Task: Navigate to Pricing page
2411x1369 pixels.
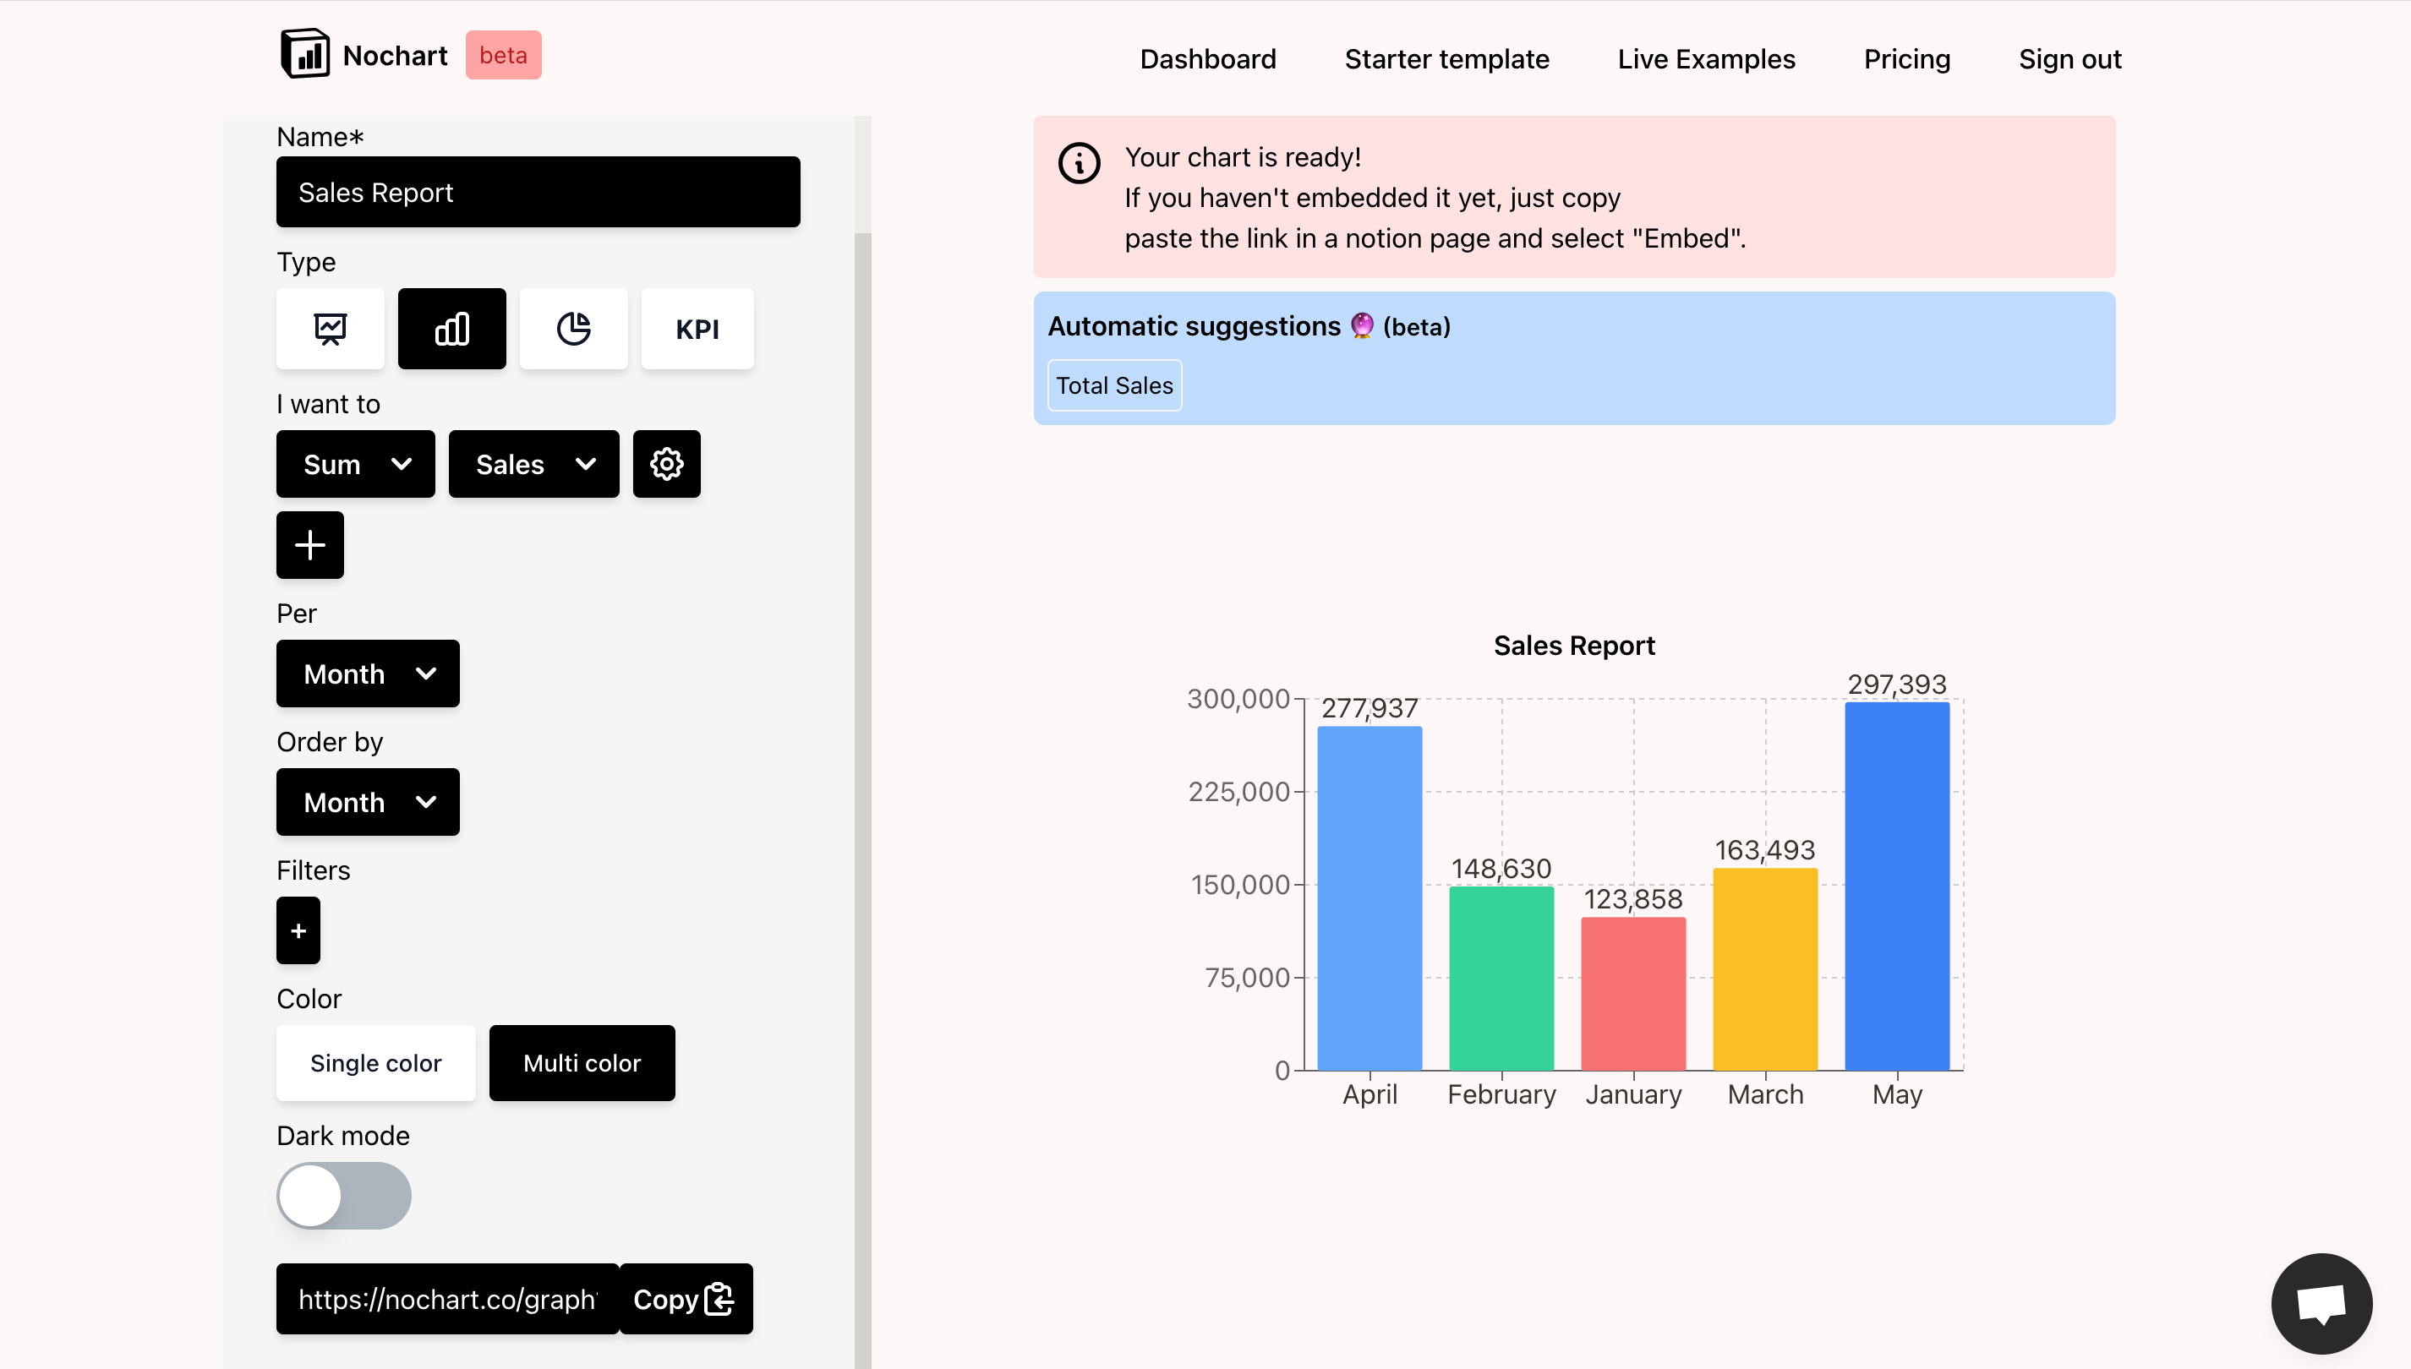Action: tap(1906, 58)
